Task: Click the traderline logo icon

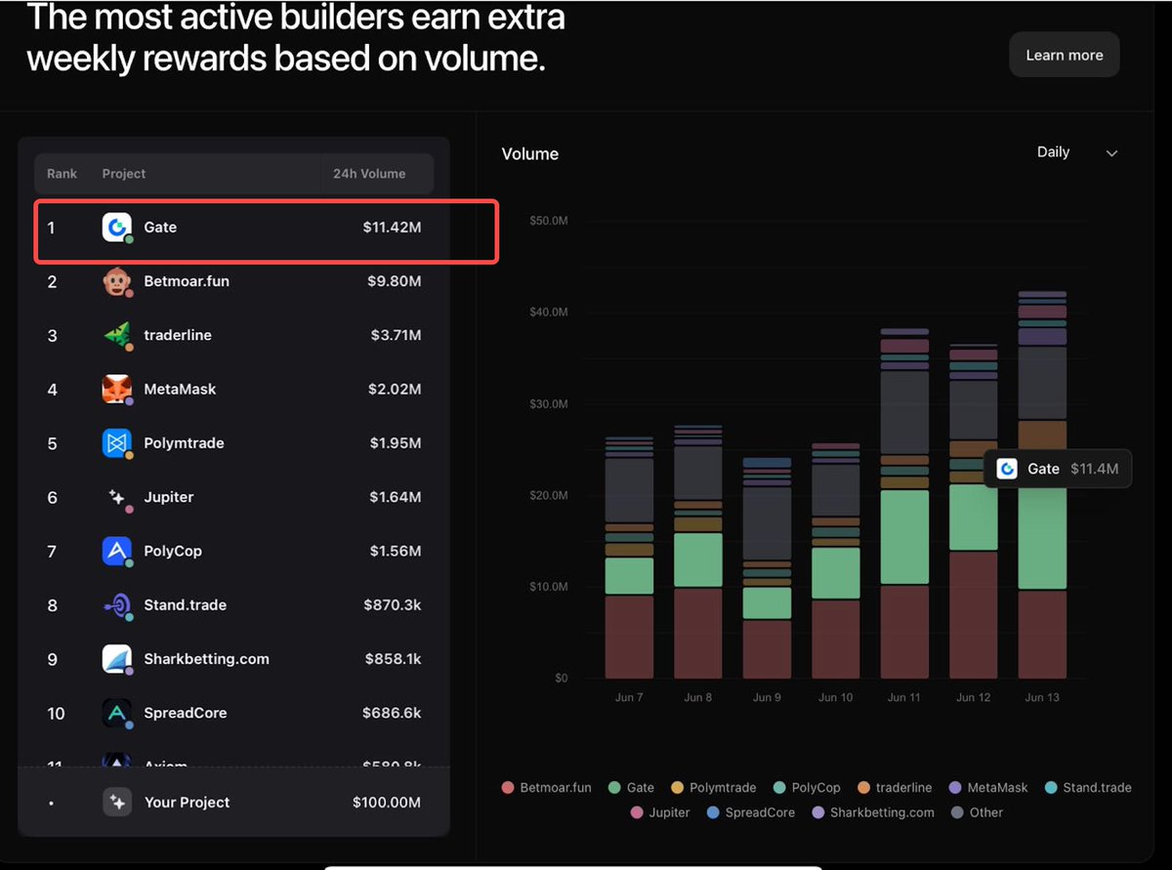Action: [x=116, y=335]
